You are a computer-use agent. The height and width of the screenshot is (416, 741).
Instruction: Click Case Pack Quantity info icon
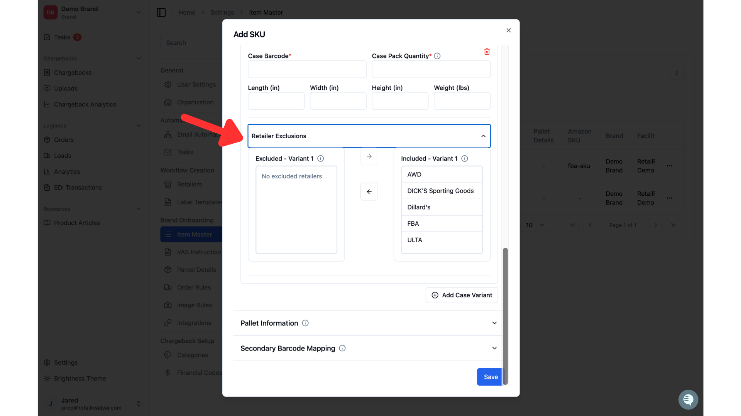(437, 56)
